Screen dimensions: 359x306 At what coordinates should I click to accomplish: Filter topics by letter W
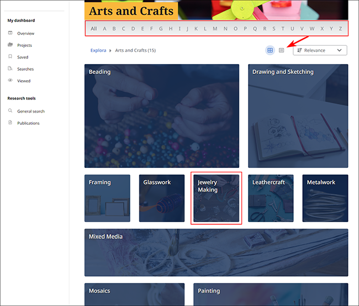pyautogui.click(x=312, y=29)
